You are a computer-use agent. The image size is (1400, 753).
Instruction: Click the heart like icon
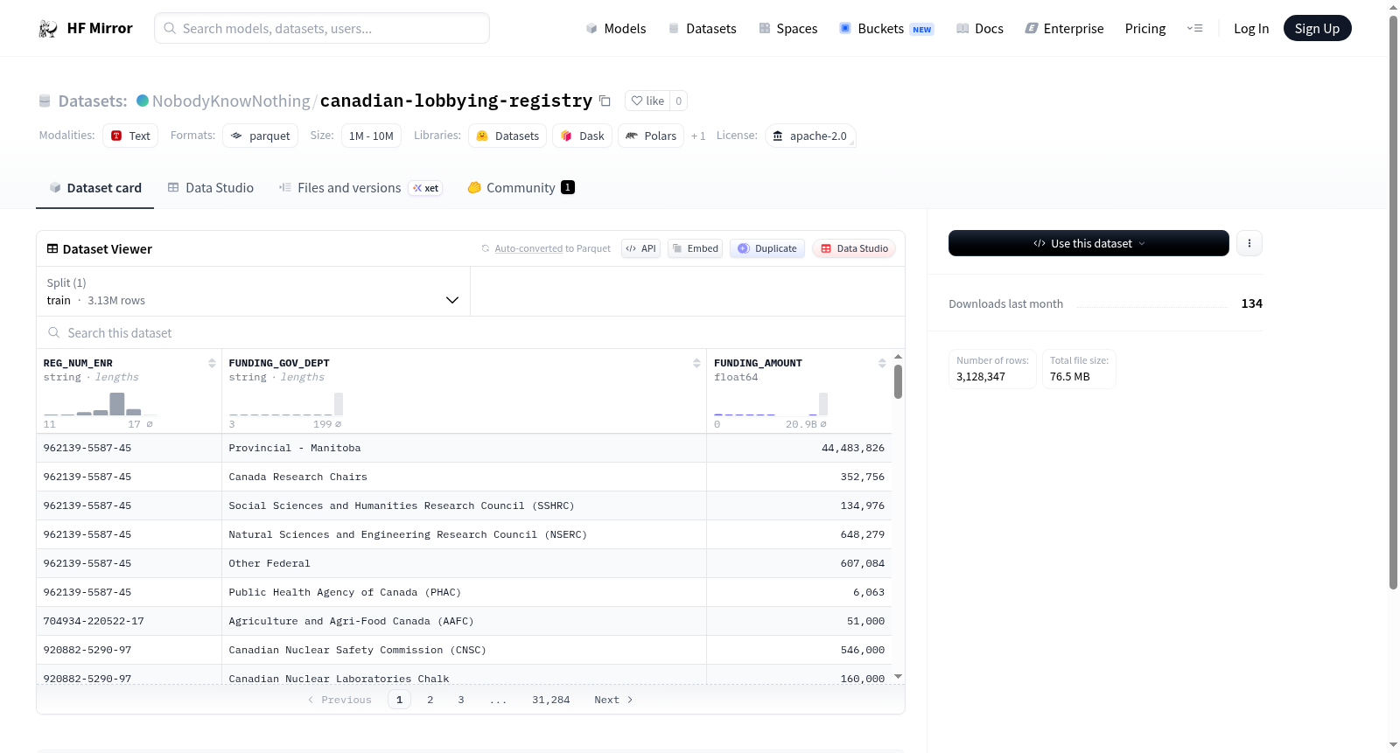pos(637,101)
